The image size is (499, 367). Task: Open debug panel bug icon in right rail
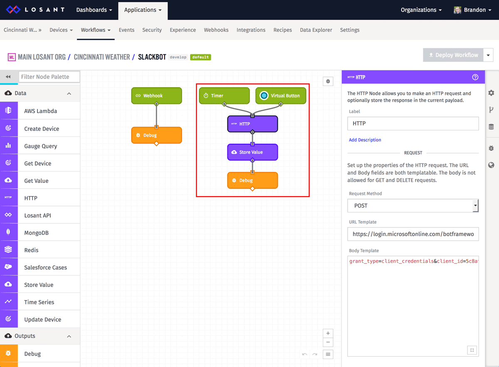coord(491,148)
